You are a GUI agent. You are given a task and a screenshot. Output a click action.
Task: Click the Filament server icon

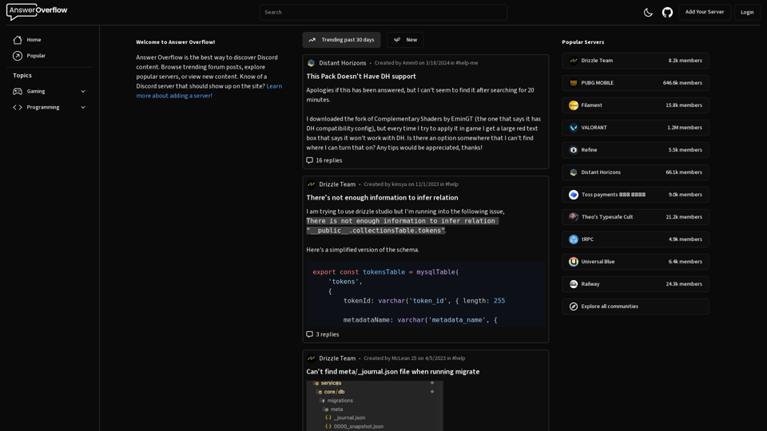coord(574,105)
